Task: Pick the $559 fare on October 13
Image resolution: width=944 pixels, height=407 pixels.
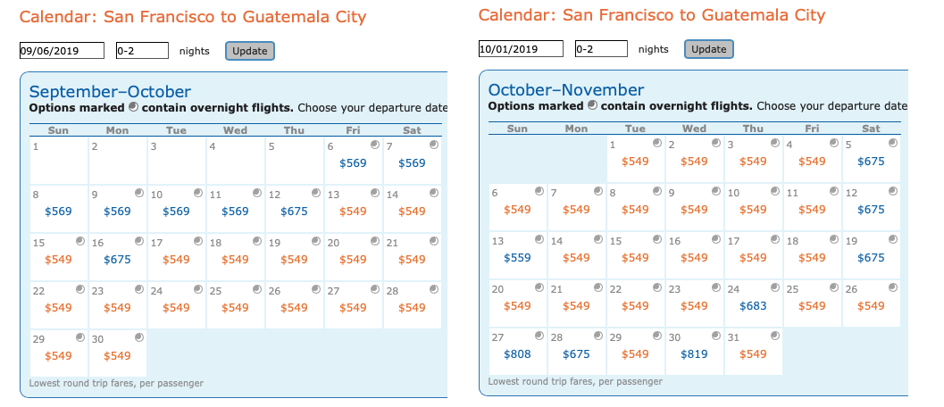Action: pos(517,257)
